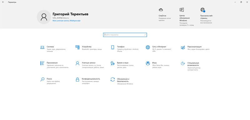Open the Устройства settings label
The width and height of the screenshot is (250, 120).
(87, 47)
